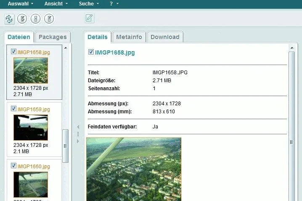Open IMGP1659.jpg file name link
Viewport: 302px width, 201px height.
pos(34,110)
